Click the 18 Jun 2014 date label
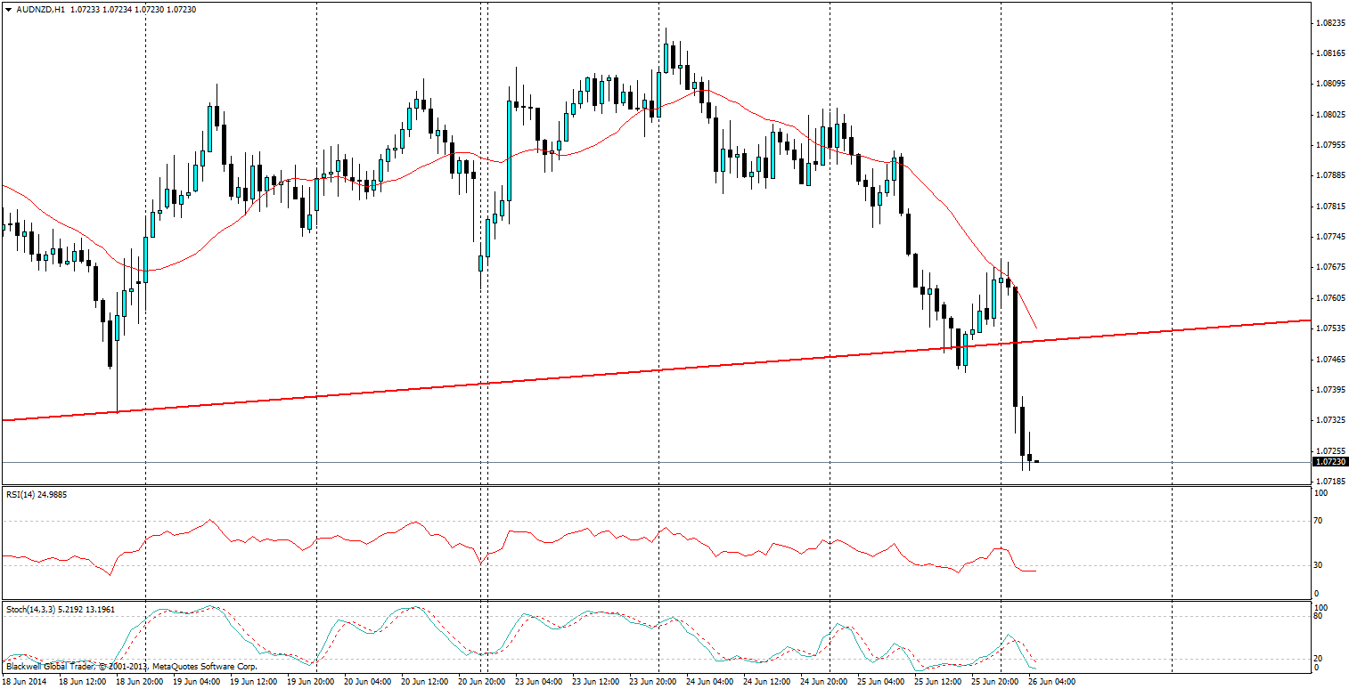Image resolution: width=1349 pixels, height=689 pixels. (24, 682)
